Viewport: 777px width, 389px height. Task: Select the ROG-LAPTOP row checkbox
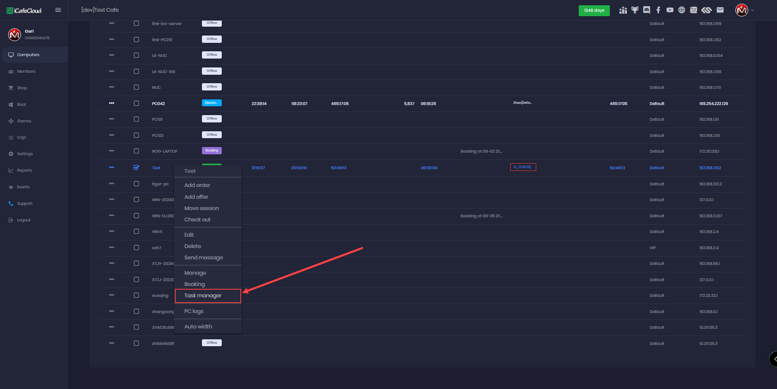click(x=136, y=151)
